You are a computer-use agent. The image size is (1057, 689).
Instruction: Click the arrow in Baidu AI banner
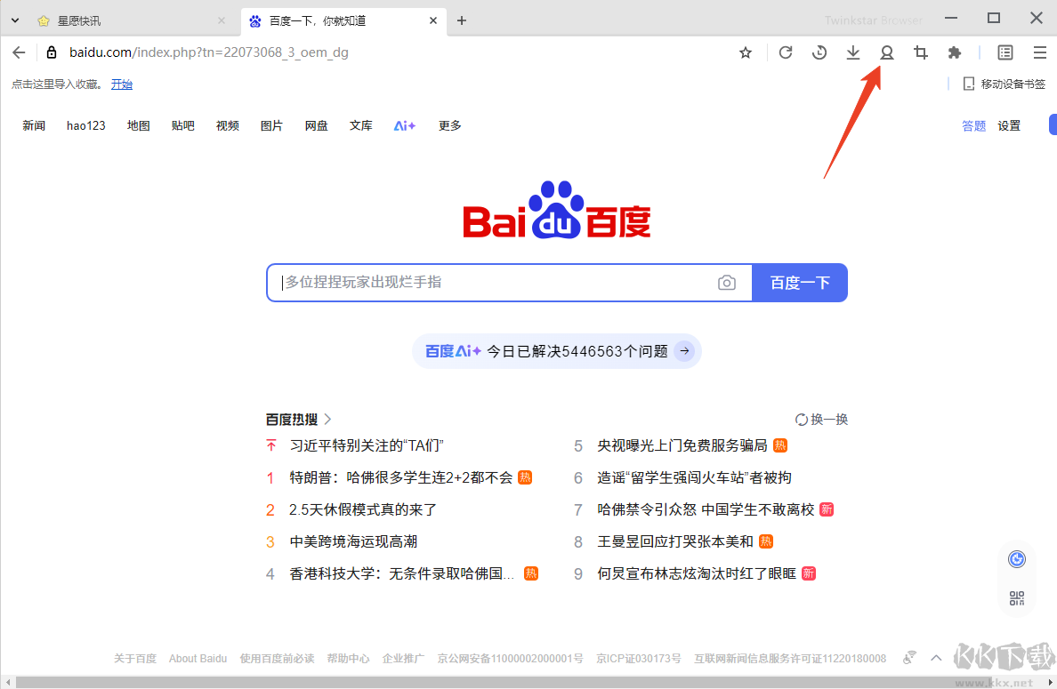(x=684, y=351)
